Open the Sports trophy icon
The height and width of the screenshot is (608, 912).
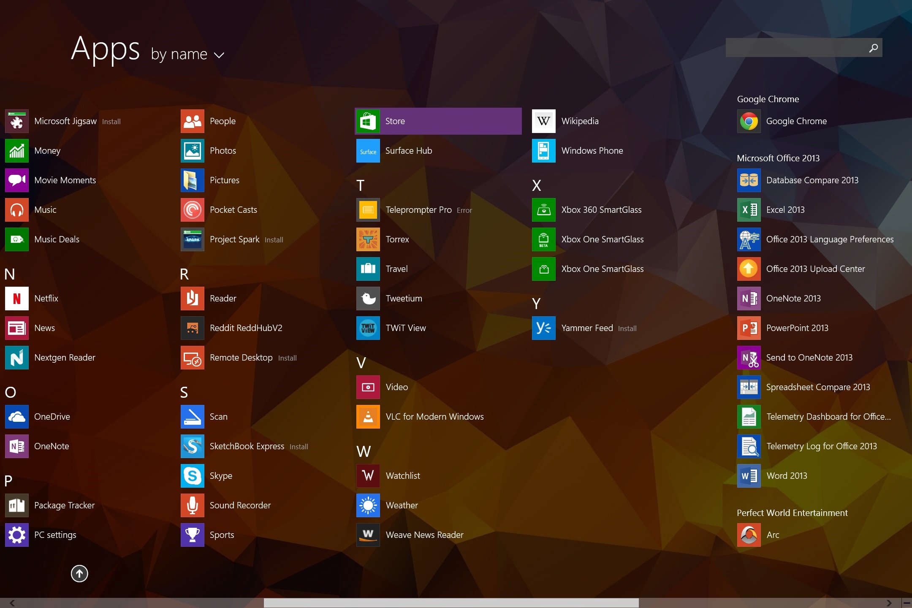(x=193, y=535)
